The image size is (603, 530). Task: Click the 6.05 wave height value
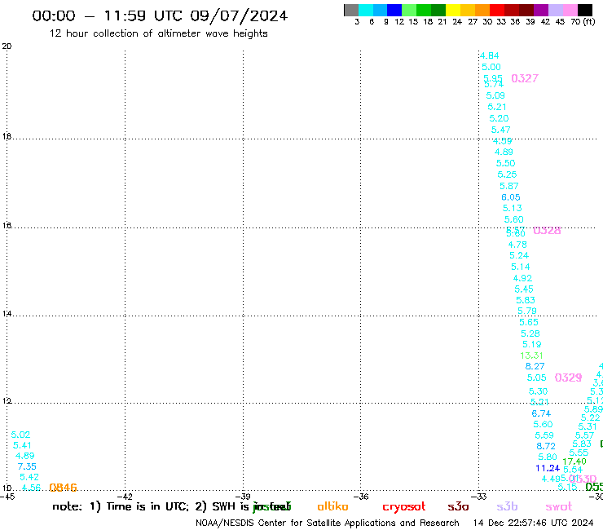click(x=511, y=197)
